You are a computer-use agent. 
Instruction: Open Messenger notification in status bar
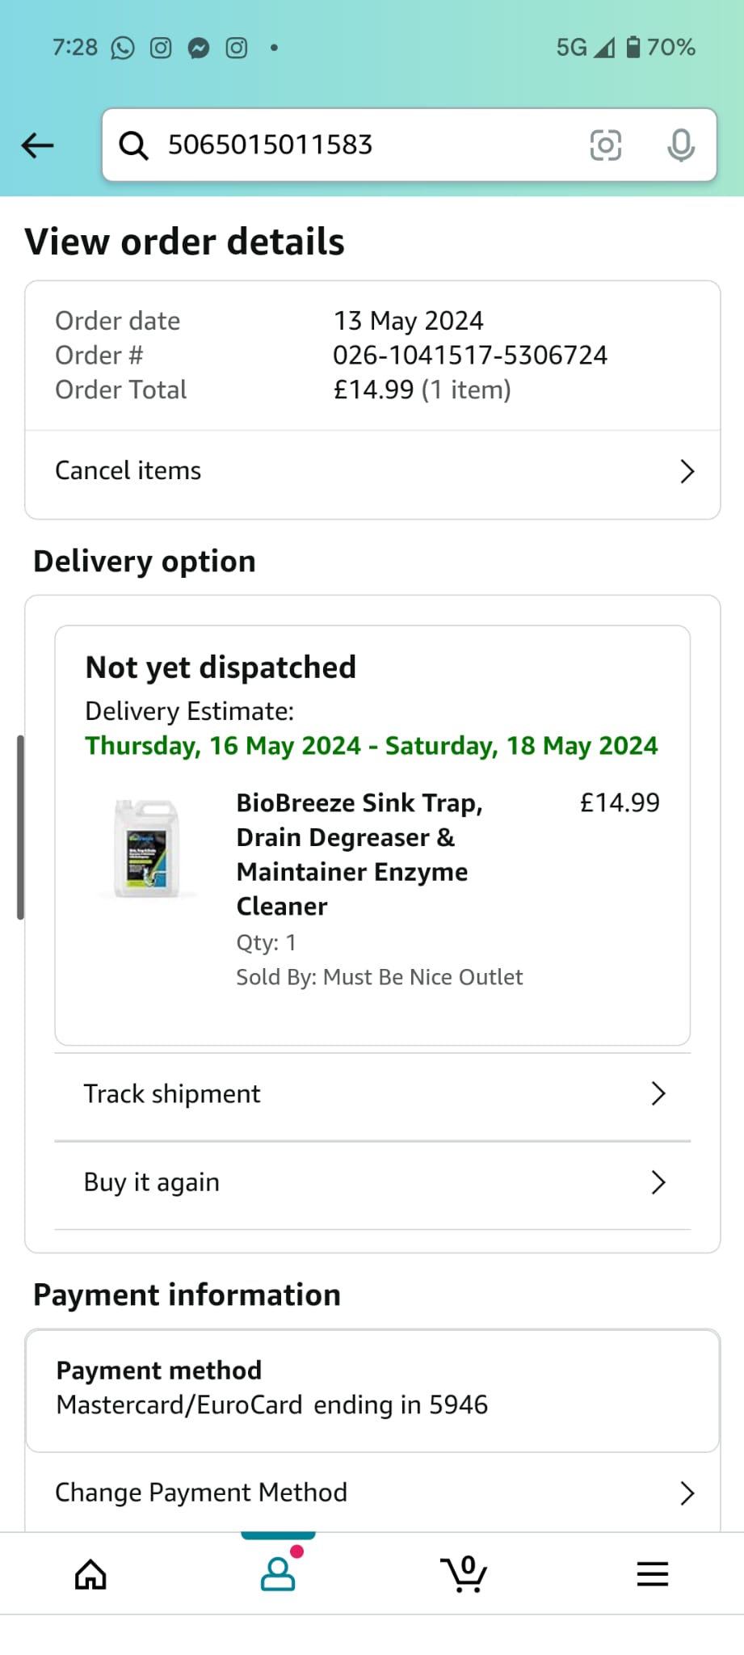click(199, 48)
